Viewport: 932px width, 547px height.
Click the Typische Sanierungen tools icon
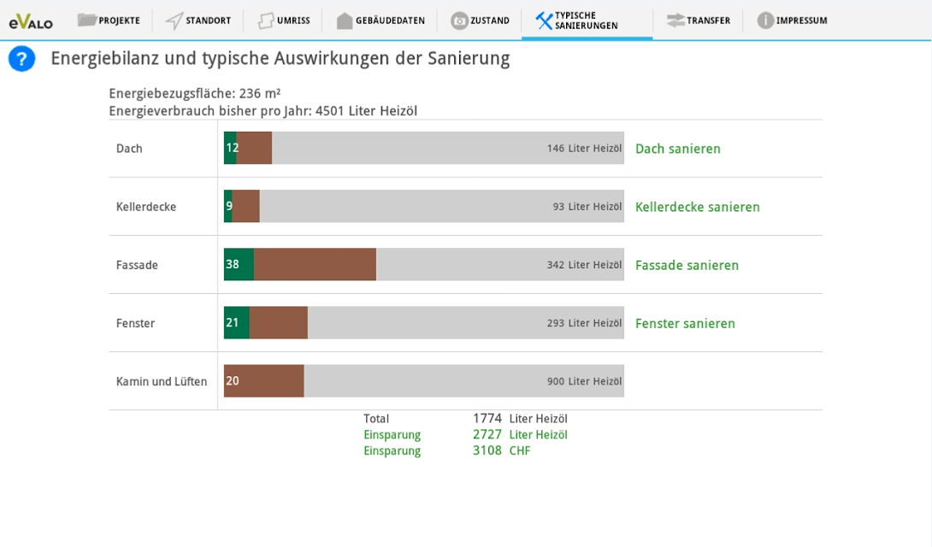point(544,21)
